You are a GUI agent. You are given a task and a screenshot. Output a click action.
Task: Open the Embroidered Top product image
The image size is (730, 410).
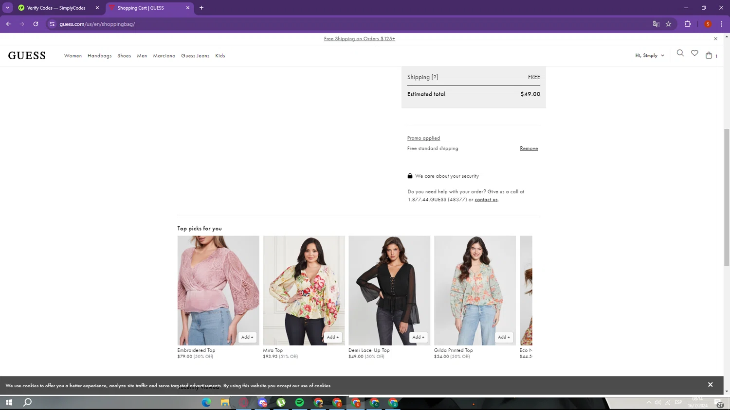[218, 290]
